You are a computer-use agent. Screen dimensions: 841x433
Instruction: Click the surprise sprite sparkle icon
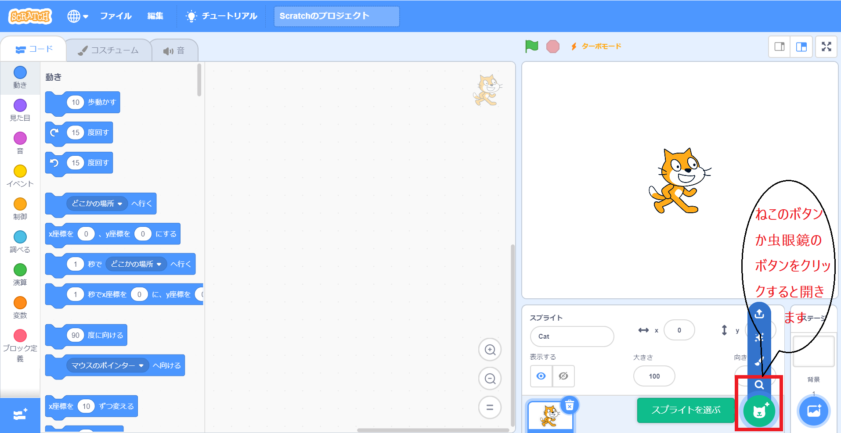pos(759,337)
